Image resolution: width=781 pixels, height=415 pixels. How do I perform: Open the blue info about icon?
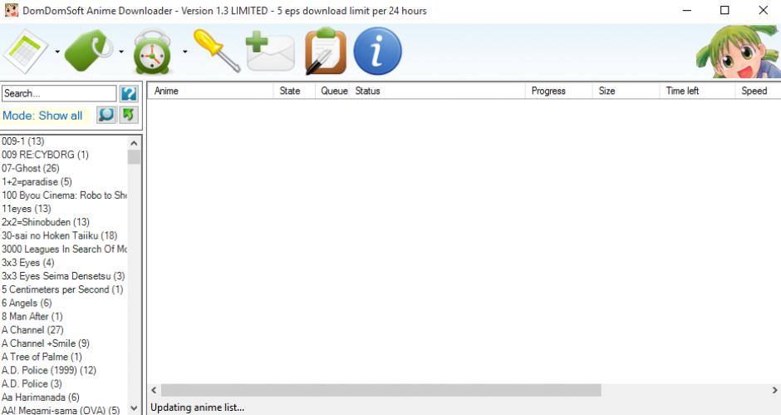(377, 51)
